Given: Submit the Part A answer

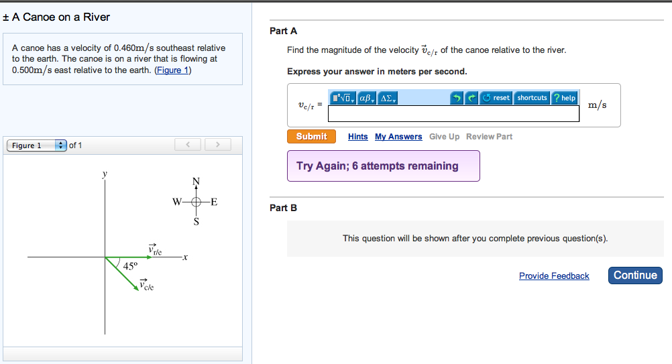Looking at the screenshot, I should (x=311, y=136).
